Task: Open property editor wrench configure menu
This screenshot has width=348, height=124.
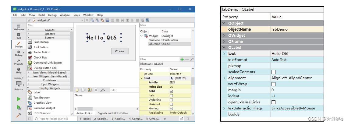Action: tap(192, 59)
